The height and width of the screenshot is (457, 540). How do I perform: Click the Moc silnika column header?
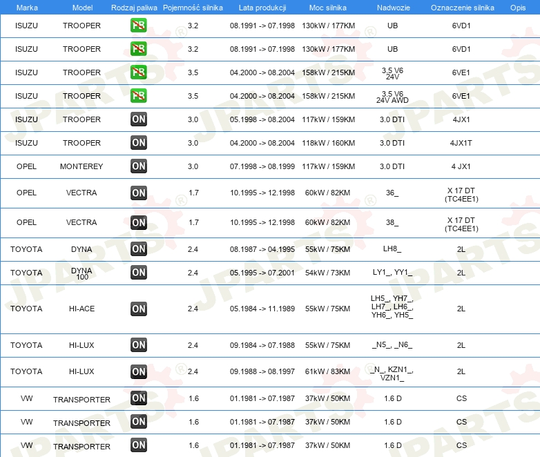tap(328, 8)
